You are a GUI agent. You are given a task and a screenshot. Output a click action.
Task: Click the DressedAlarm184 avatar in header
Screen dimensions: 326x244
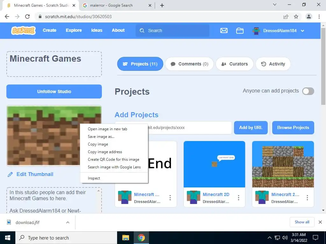tap(256, 31)
